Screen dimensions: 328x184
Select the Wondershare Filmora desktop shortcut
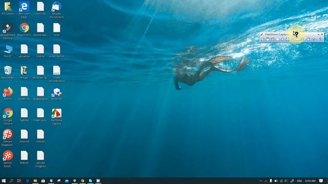click(x=8, y=31)
